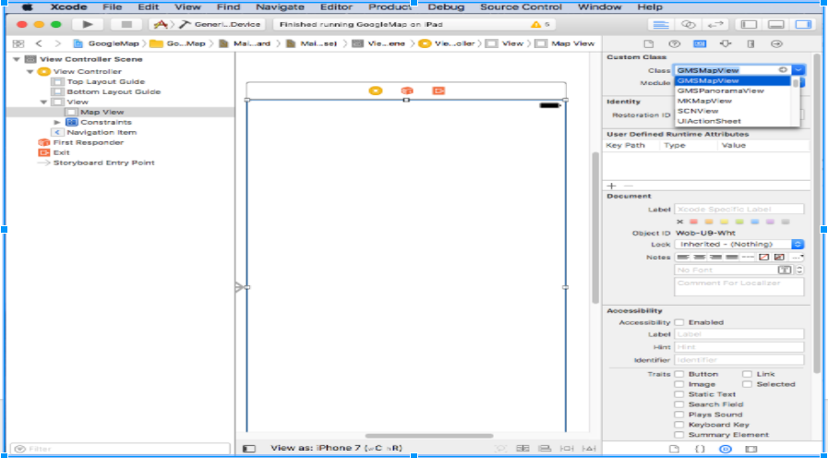The image size is (828, 458).
Task: Click the Exit icon in scene dock
Action: pos(438,90)
